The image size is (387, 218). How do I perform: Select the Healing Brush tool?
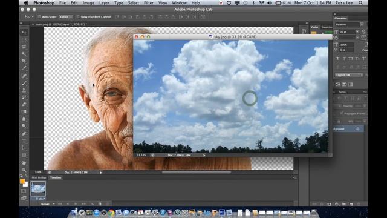24,76
